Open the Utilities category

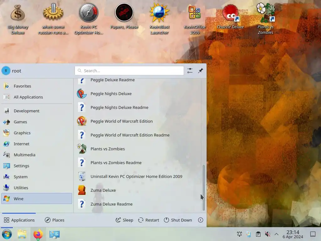coord(37,188)
